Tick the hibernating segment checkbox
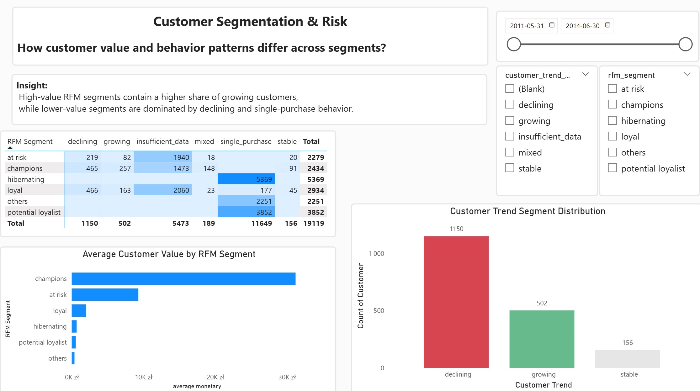Screen dimensions: 700x391 (612, 120)
